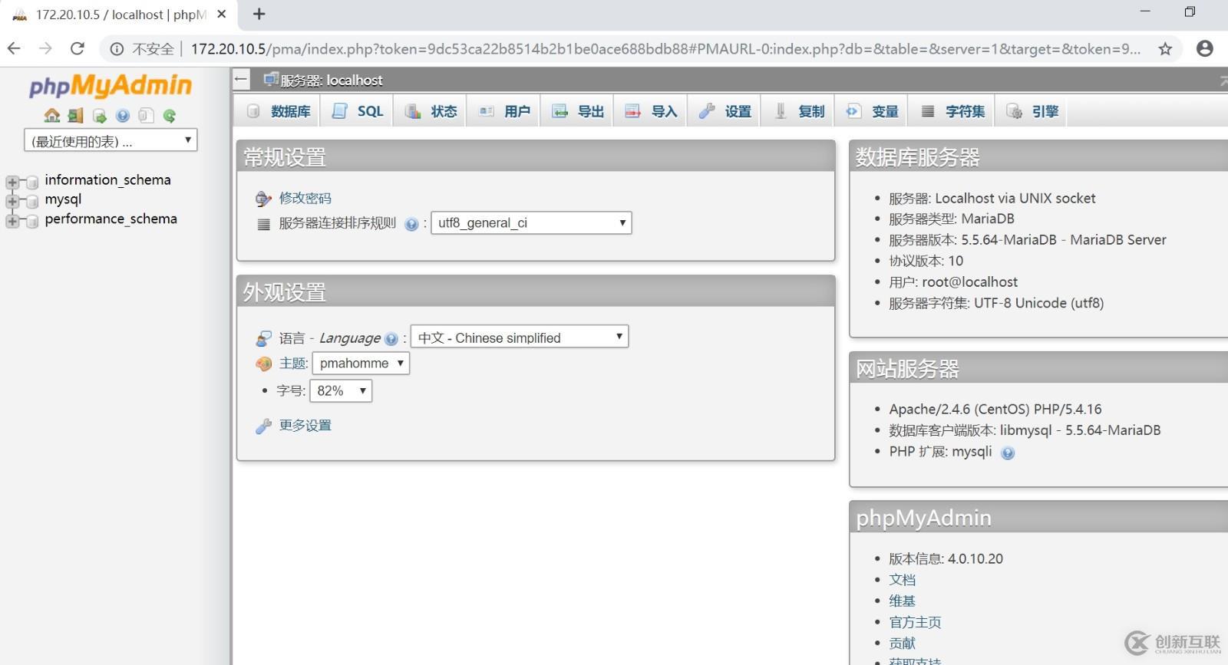Switch to the 状态 tab
Image resolution: width=1228 pixels, height=665 pixels.
pyautogui.click(x=431, y=111)
